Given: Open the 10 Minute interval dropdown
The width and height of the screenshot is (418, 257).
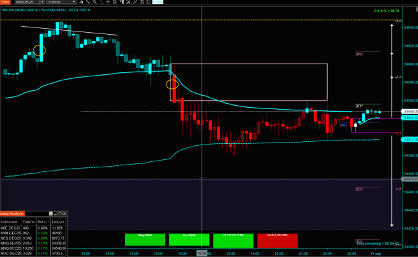Looking at the screenshot, I should pyautogui.click(x=62, y=2).
